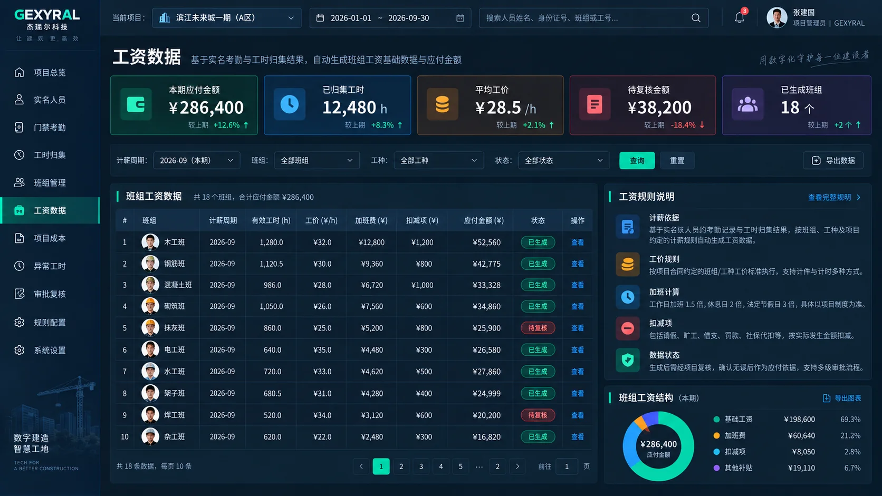Click the 查询 button
Image resolution: width=882 pixels, height=496 pixels.
tap(637, 160)
